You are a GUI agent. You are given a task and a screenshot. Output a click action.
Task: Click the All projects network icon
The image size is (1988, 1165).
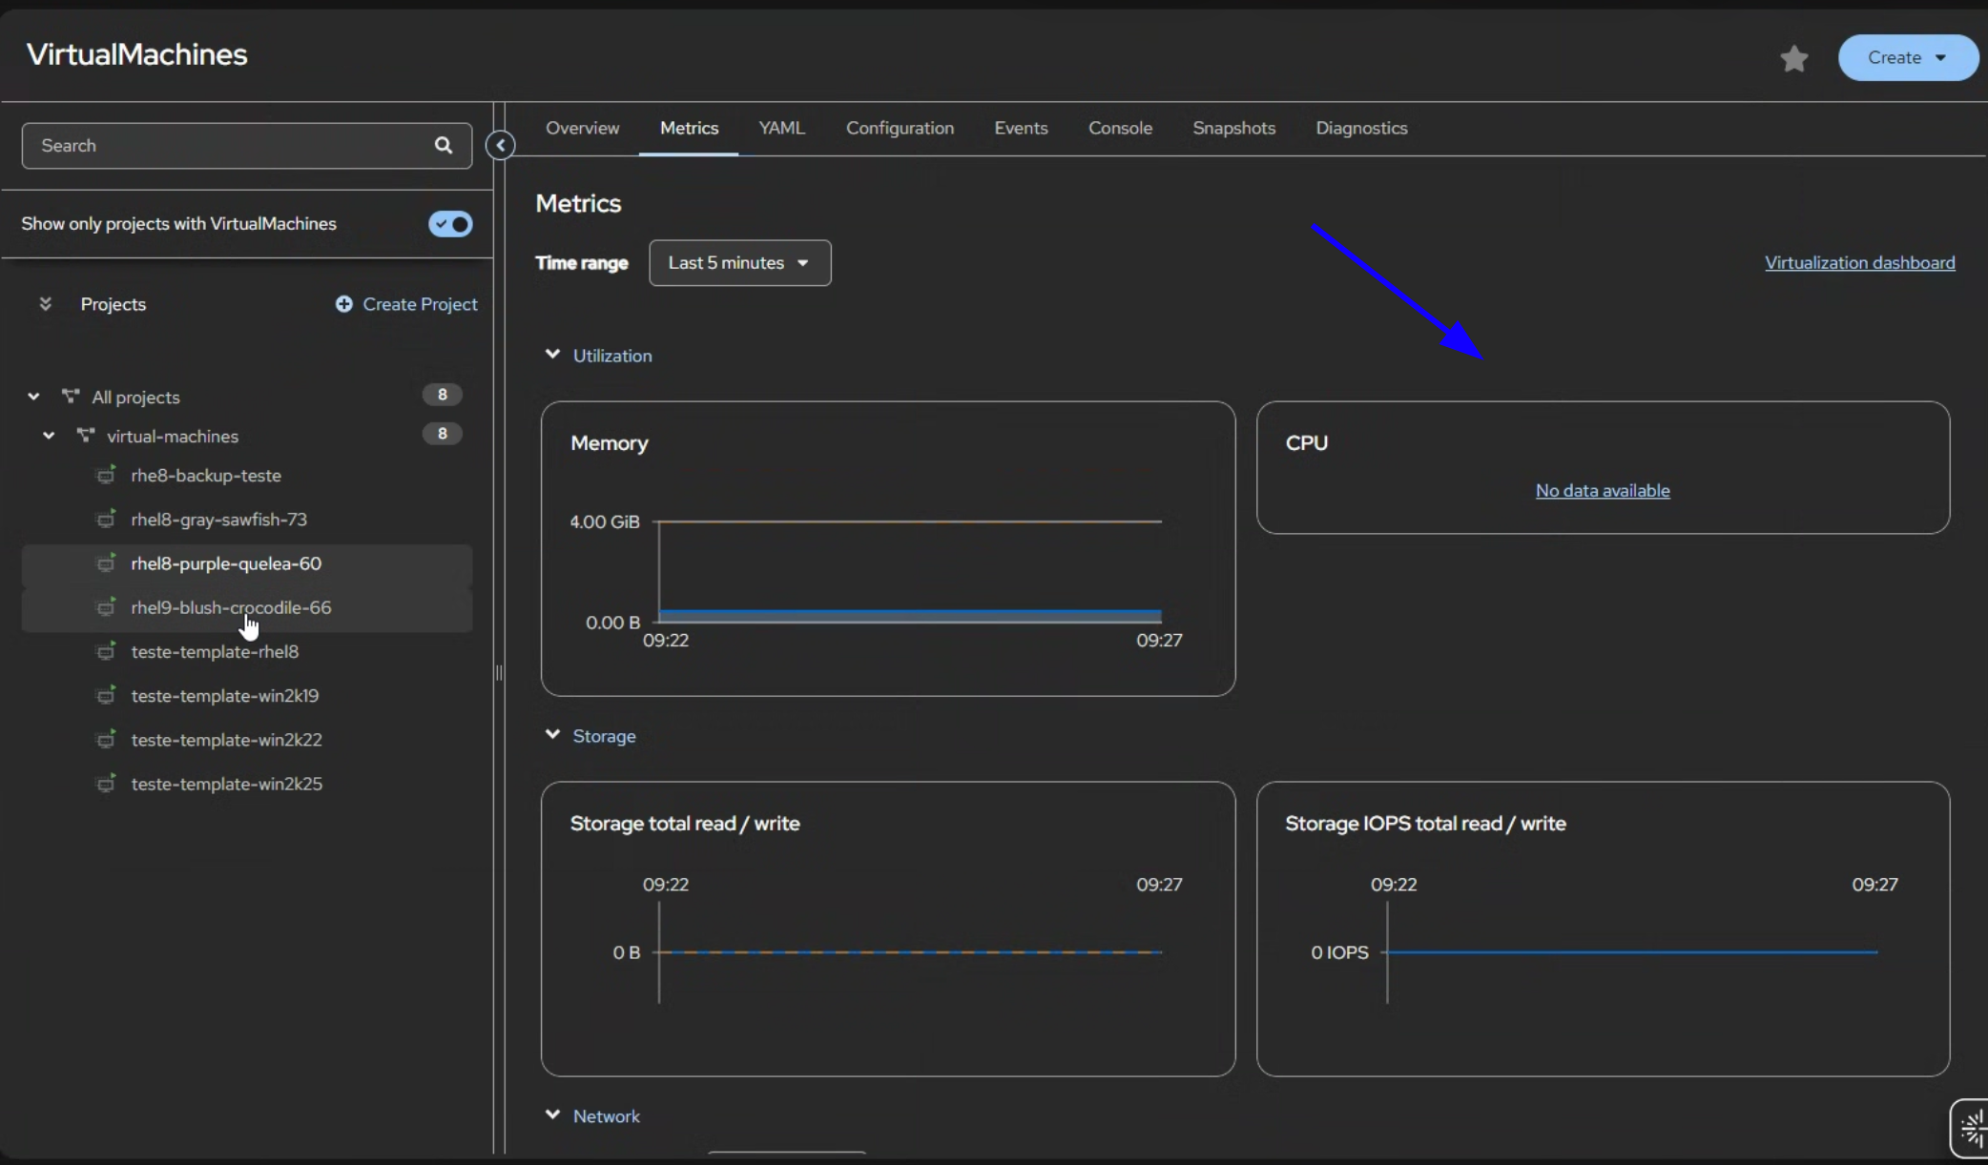click(x=71, y=396)
